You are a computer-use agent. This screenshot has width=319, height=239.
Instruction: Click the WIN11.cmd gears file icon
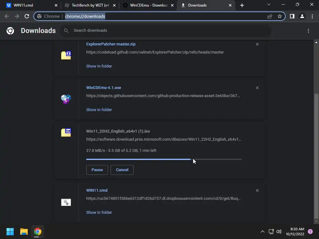pos(66,202)
